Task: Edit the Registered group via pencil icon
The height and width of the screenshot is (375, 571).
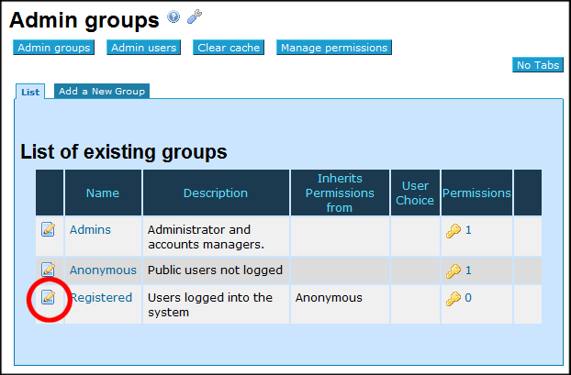Action: [x=49, y=297]
